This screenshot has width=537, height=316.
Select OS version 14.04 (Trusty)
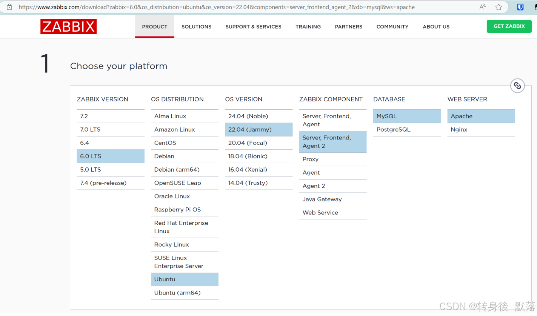(x=258, y=183)
